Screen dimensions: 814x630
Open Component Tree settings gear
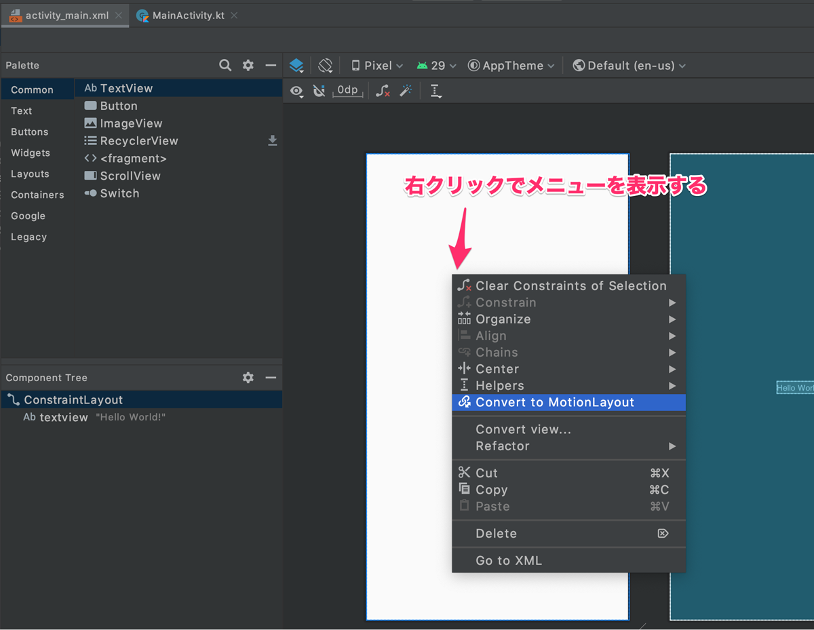(248, 378)
